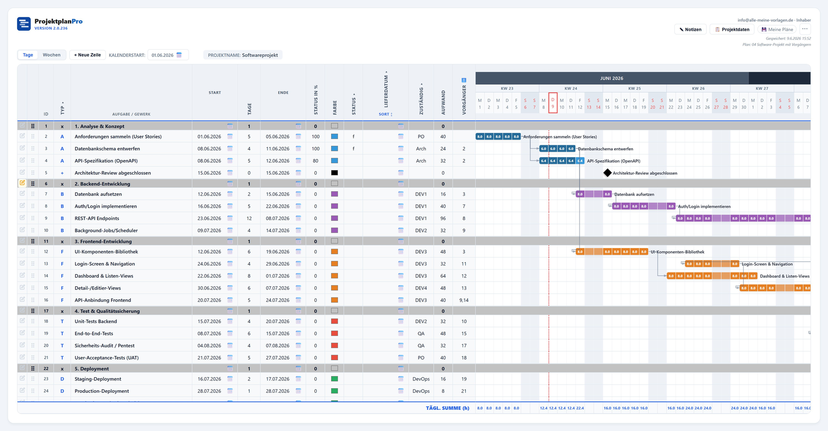Screen dimensions: 828x431
Task: Click blue color swatch of Anforderungen sammeln
Action: (334, 136)
